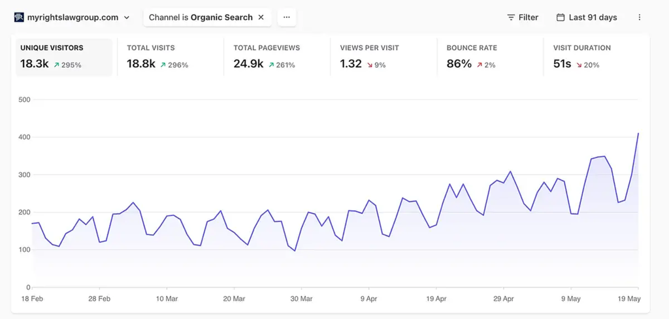Remove the Organic Search channel filter
Viewport: 669px width, 319px height.
[261, 18]
